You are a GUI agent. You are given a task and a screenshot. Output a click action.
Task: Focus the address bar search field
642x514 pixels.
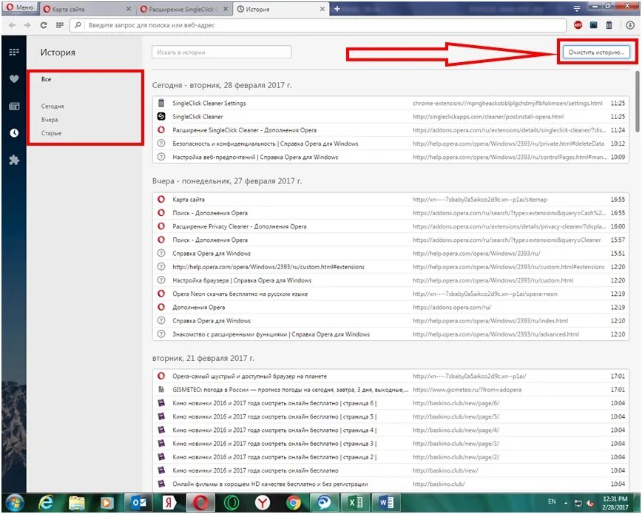(x=318, y=25)
